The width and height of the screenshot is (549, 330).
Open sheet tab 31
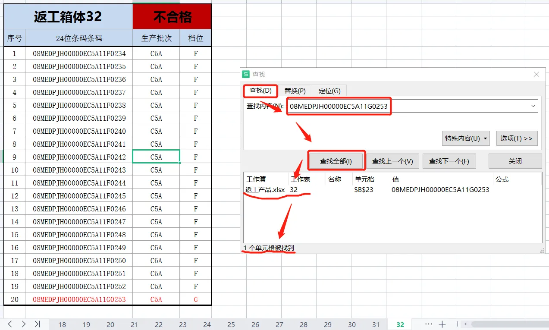[x=376, y=324]
